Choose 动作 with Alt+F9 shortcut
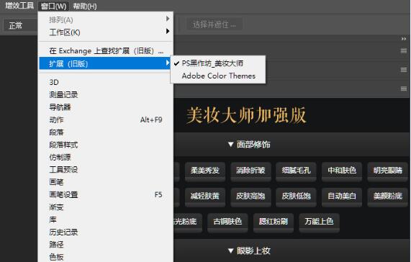Image resolution: width=411 pixels, height=262 pixels. coord(106,119)
